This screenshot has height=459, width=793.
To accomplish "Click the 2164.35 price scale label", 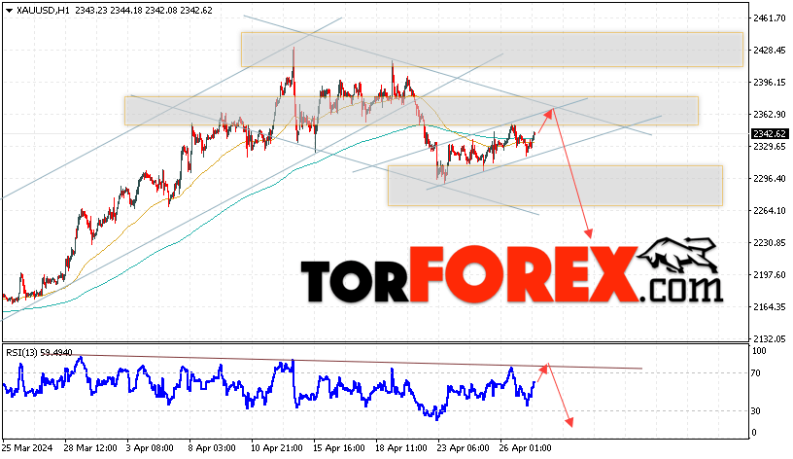I will pyautogui.click(x=770, y=306).
